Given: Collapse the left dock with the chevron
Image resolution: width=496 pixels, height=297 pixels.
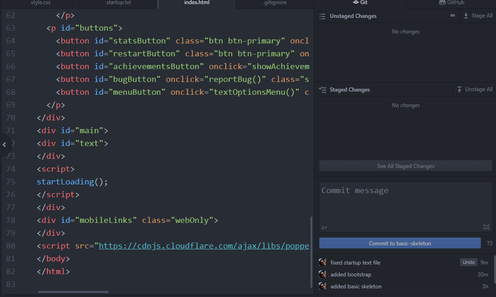Looking at the screenshot, I should 5,145.
